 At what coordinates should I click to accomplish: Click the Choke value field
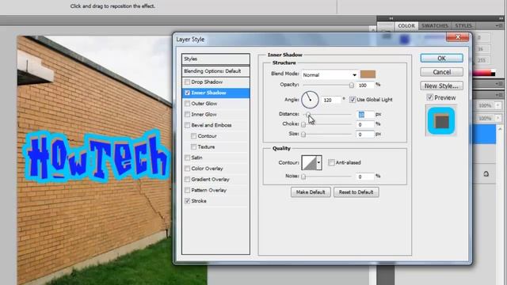click(366, 124)
